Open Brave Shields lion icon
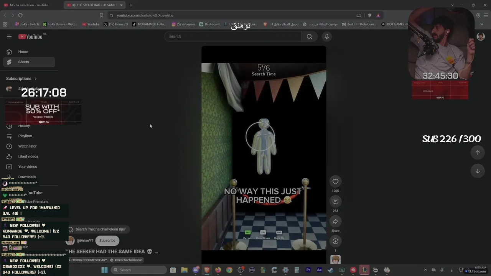This screenshot has width=491, height=276. point(370,15)
